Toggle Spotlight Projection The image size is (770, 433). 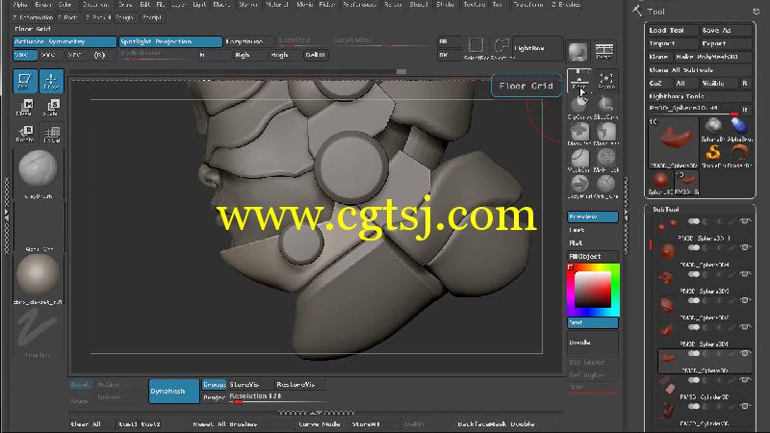coord(170,41)
